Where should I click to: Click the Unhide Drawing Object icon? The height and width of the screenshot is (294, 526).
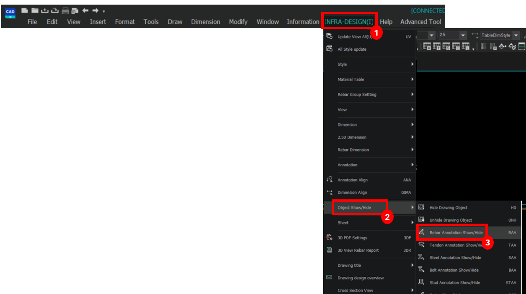coord(421,220)
